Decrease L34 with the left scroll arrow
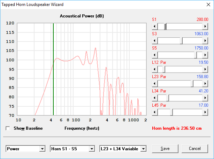Viewport: 214px width, 159px height. coord(155,98)
